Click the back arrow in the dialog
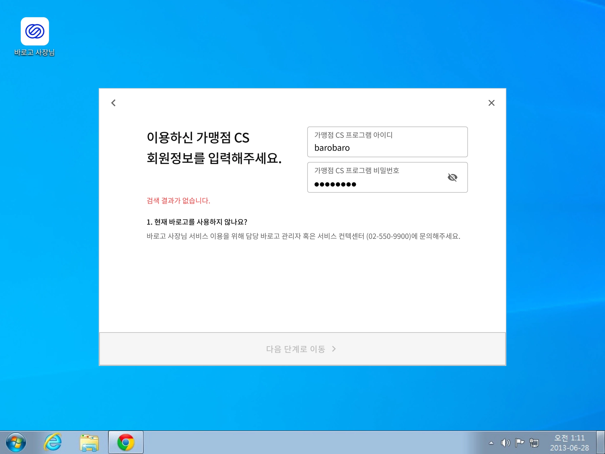Viewport: 605px width, 454px height. [x=113, y=103]
